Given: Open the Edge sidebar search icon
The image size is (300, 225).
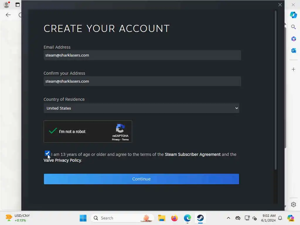Looking at the screenshot, I should coord(293,27).
